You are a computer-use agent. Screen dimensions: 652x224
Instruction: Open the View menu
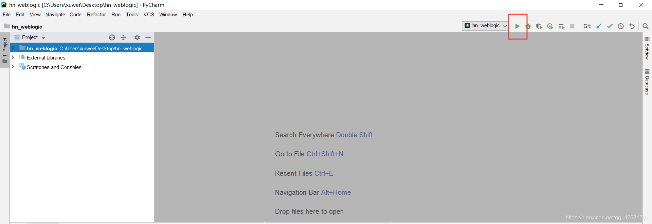click(35, 15)
